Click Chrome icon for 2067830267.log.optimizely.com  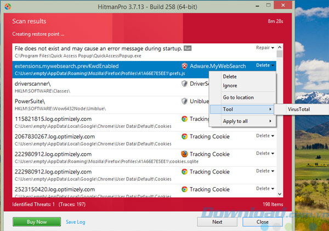point(185,136)
